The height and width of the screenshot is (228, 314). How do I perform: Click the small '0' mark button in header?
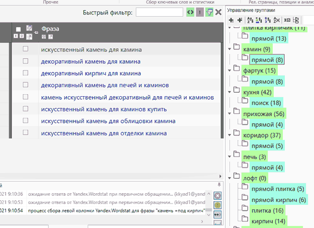(x=22, y=36)
